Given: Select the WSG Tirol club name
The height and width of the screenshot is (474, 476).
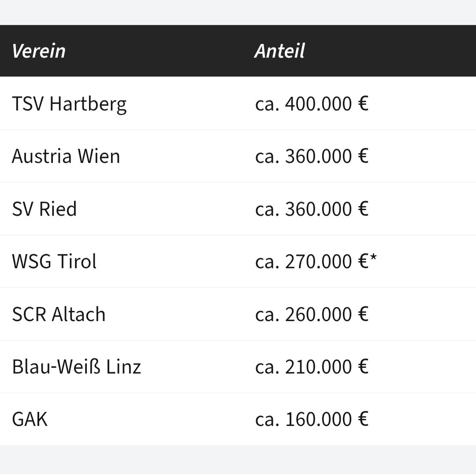Looking at the screenshot, I should pos(54,261).
